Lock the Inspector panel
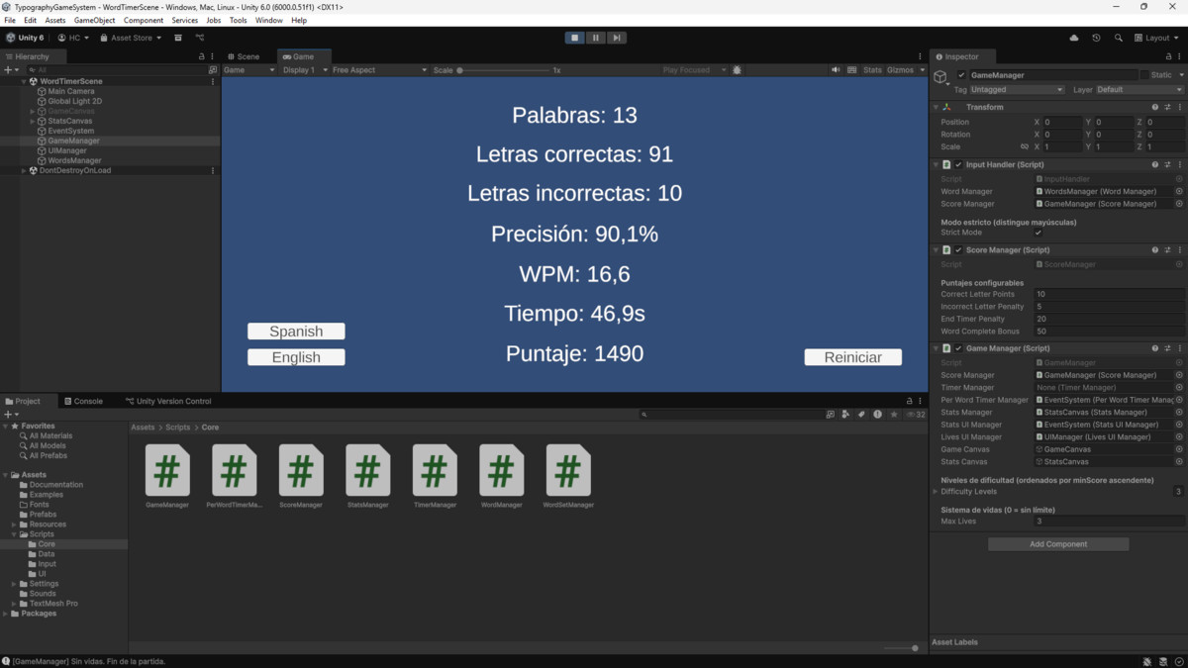This screenshot has width=1188, height=668. (1170, 56)
